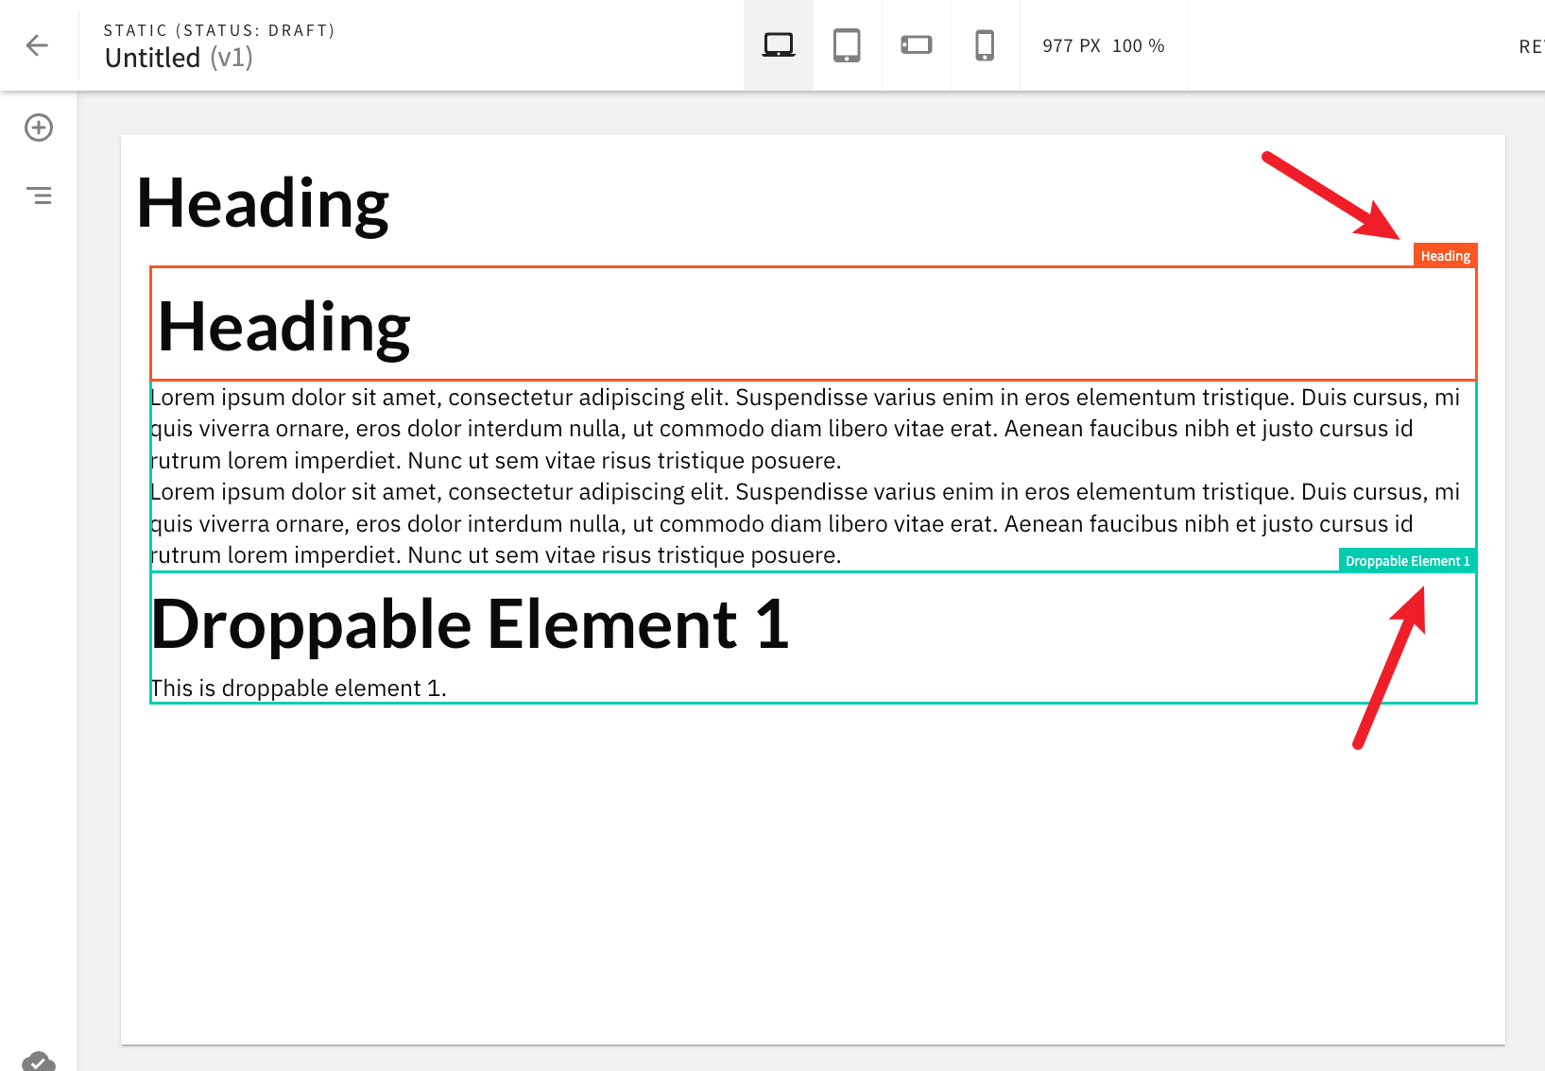Viewport: 1545px width, 1071px height.
Task: Click the cloud save status icon
Action: (40, 1060)
